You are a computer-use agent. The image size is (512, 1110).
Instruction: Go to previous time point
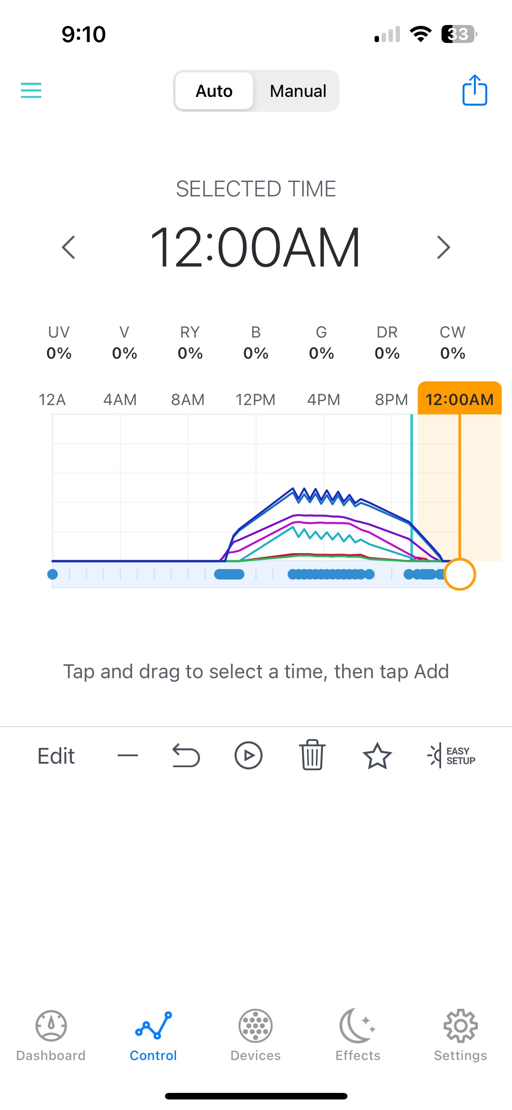pyautogui.click(x=69, y=247)
